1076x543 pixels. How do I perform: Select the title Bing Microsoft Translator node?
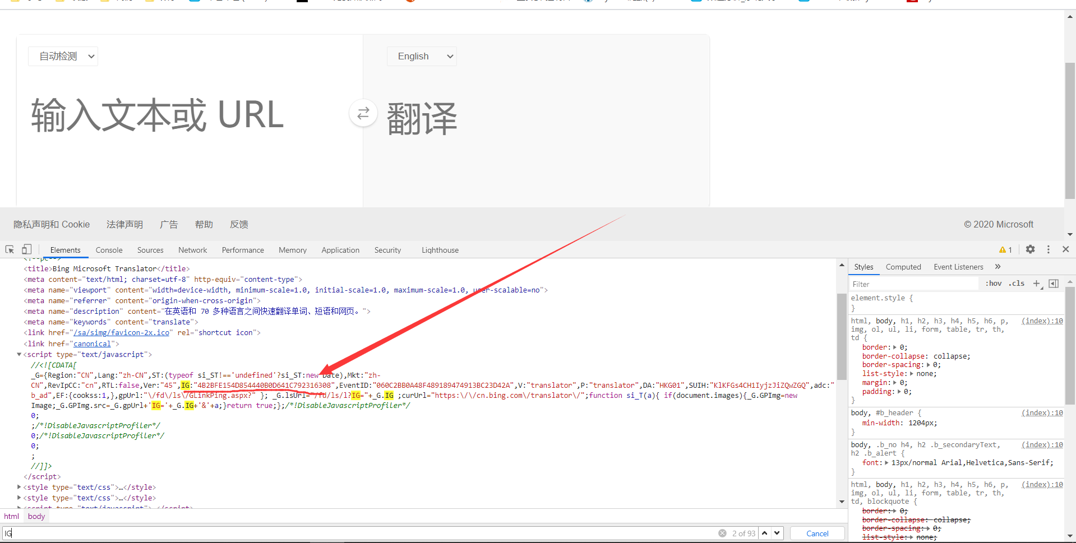tap(107, 268)
